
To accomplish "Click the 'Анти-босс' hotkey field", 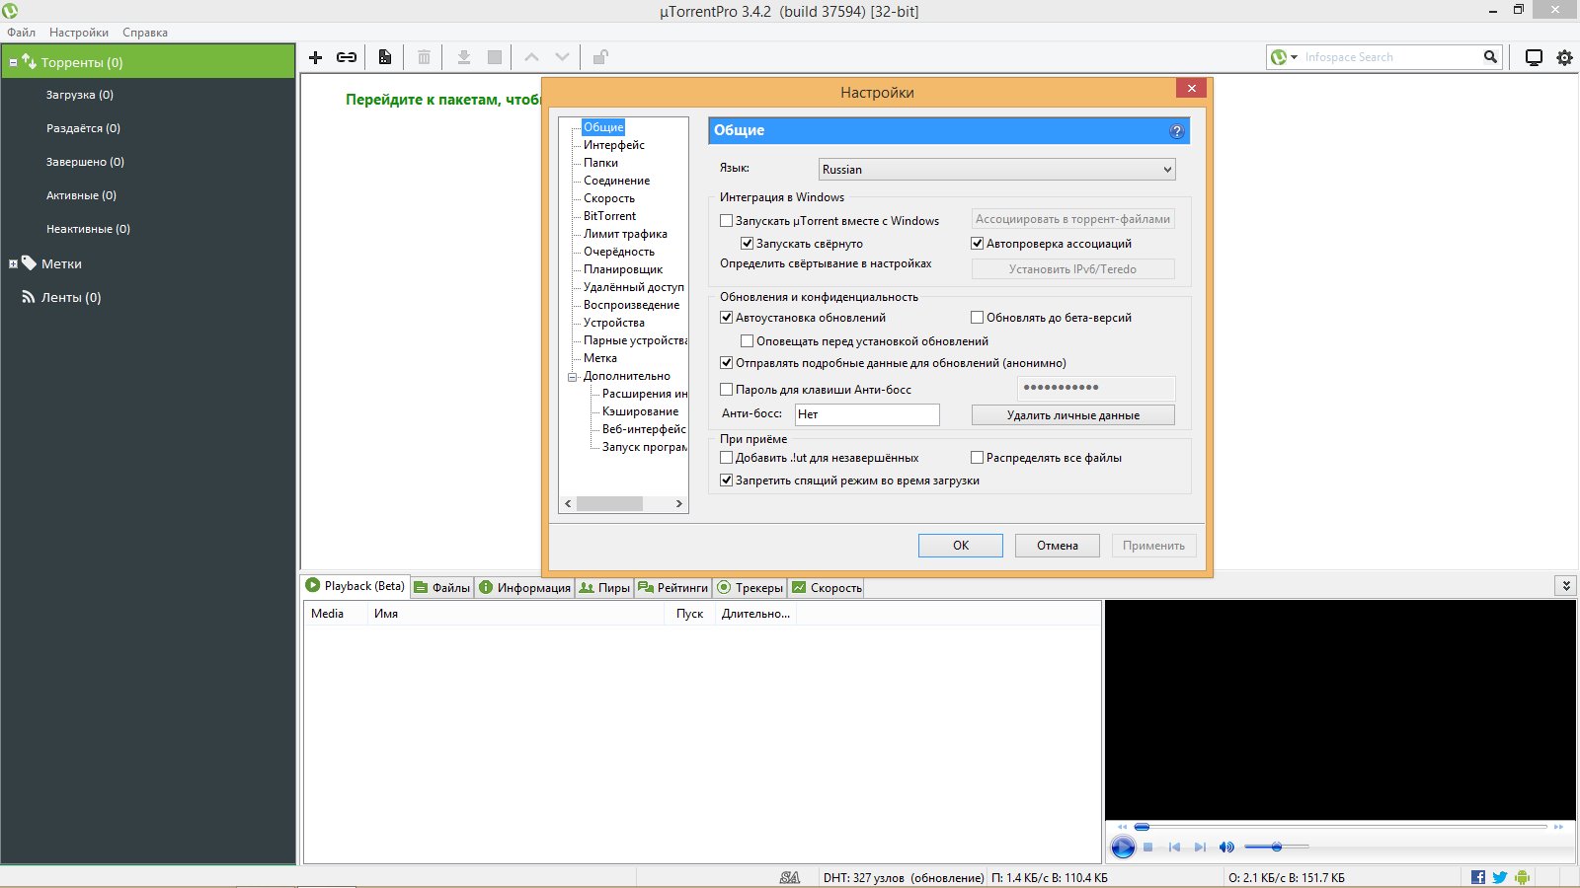I will pos(867,414).
